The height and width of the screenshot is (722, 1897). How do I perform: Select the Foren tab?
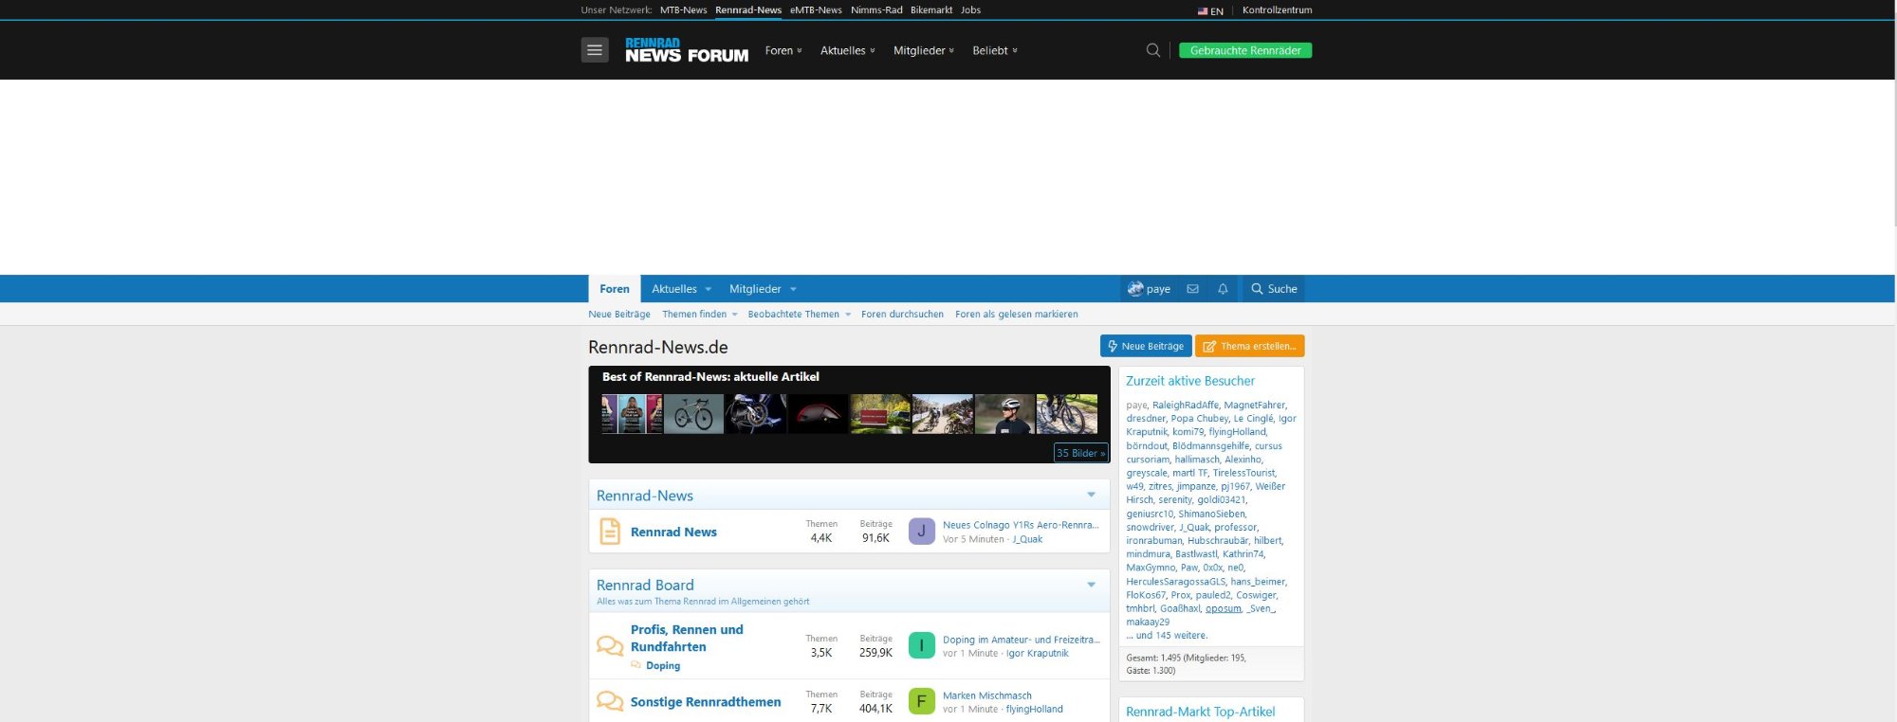(x=614, y=289)
